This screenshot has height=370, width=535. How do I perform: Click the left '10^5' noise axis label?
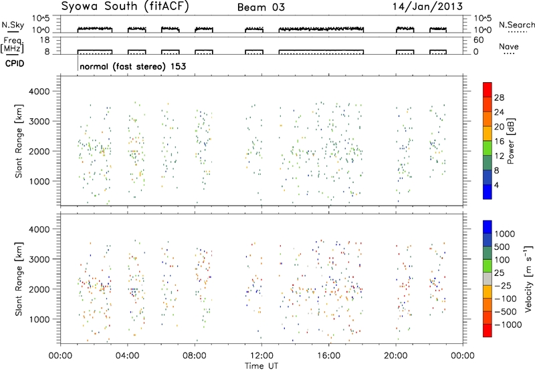click(41, 18)
